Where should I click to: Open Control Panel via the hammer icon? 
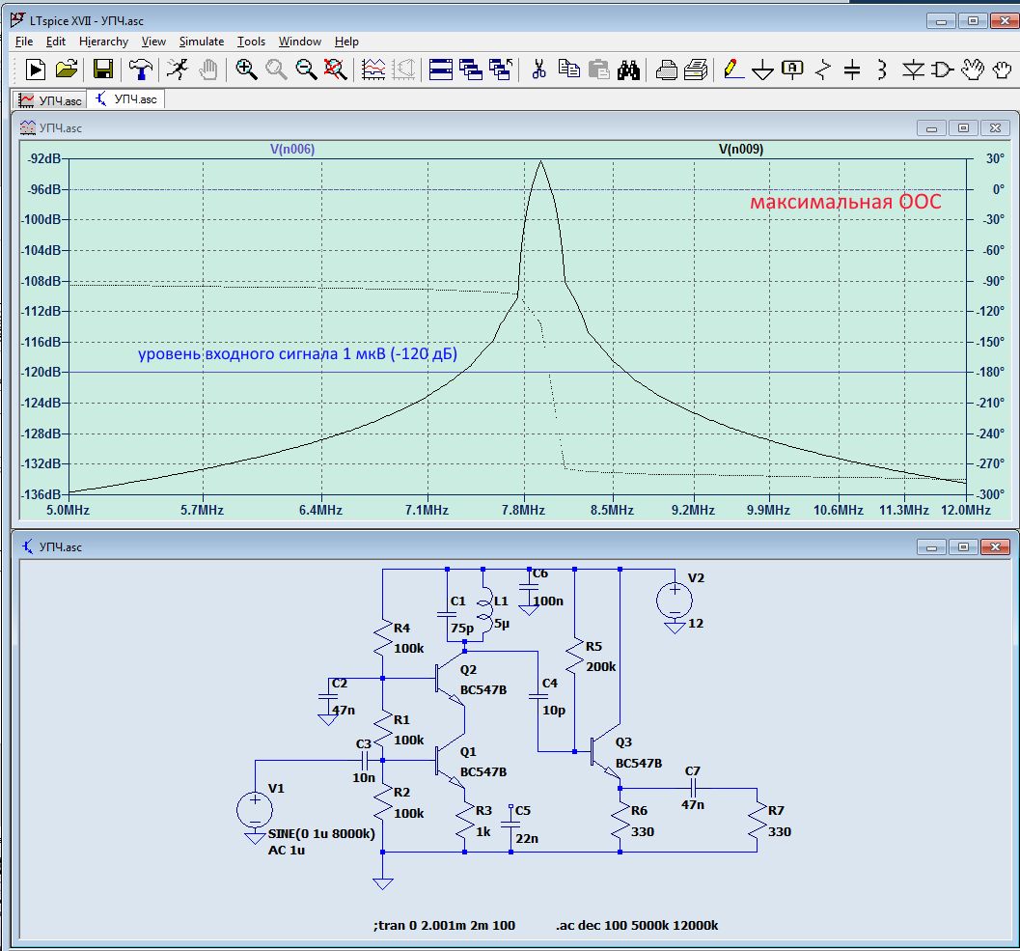(x=141, y=69)
